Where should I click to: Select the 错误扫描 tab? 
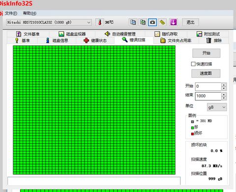[x=134, y=40]
